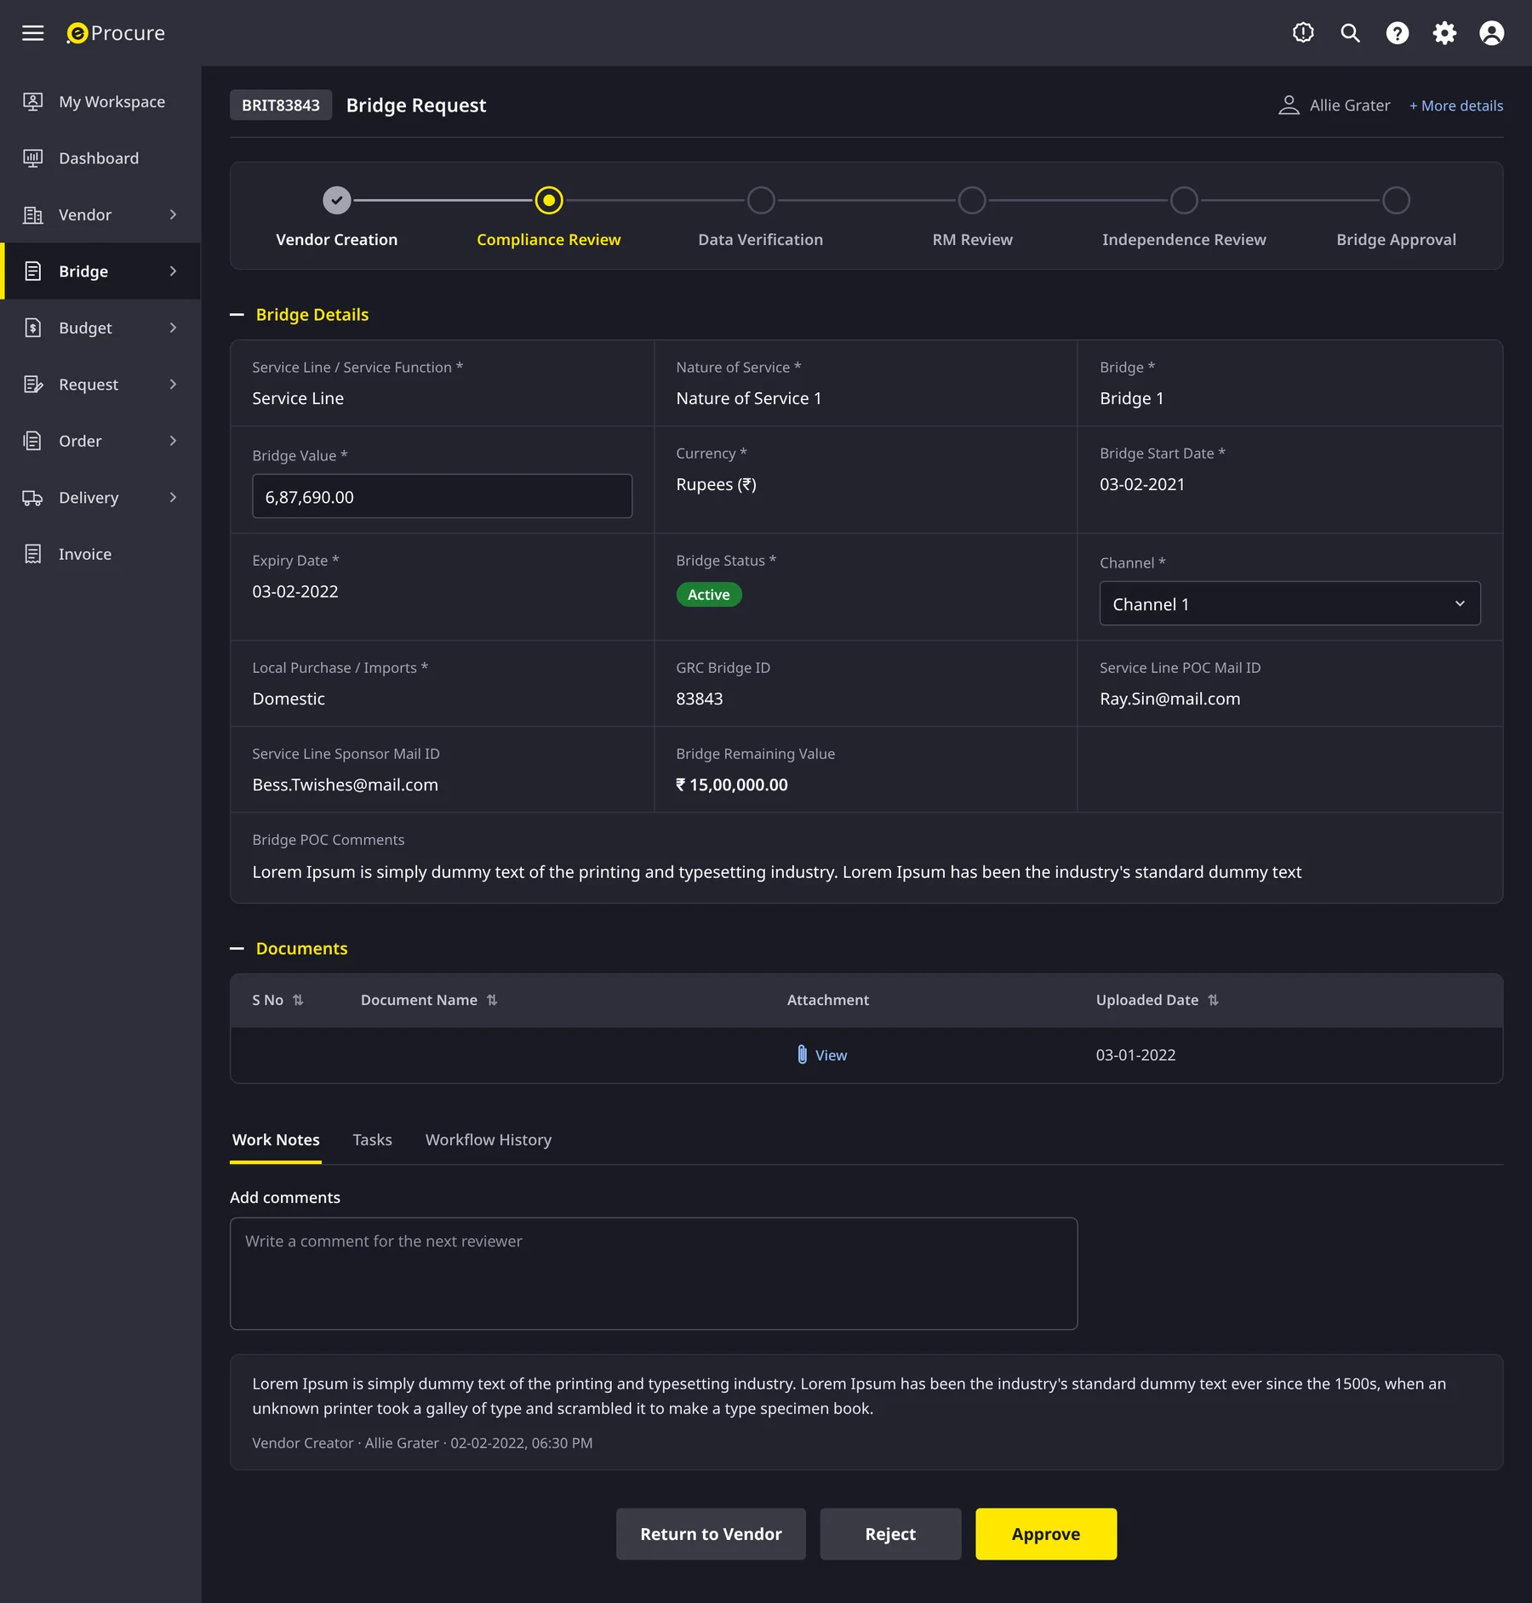Viewport: 1532px width, 1603px height.
Task: Click the Invoice sidebar icon
Action: (32, 554)
